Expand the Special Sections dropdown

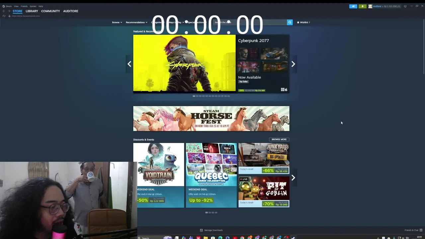tap(197, 22)
